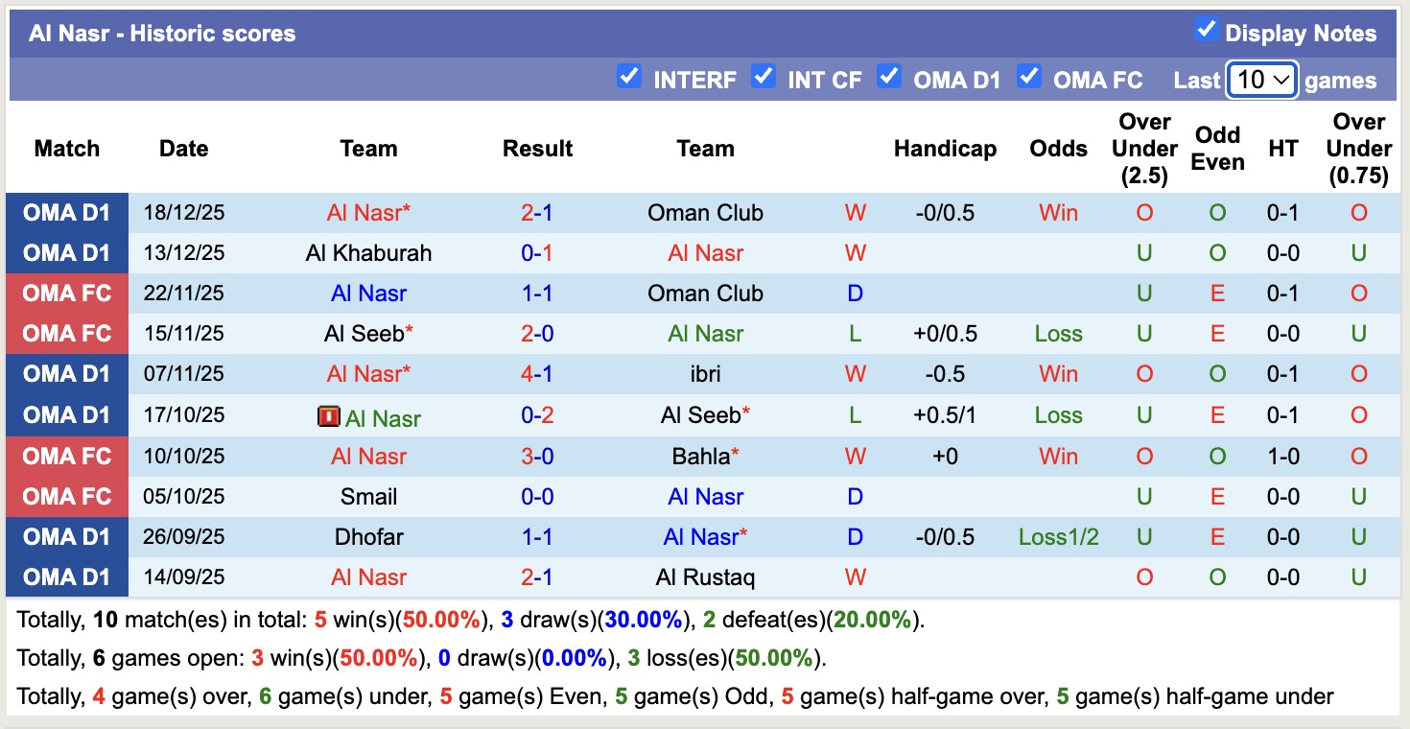
Task: Uncheck the INTERF filter
Action: pyautogui.click(x=630, y=80)
